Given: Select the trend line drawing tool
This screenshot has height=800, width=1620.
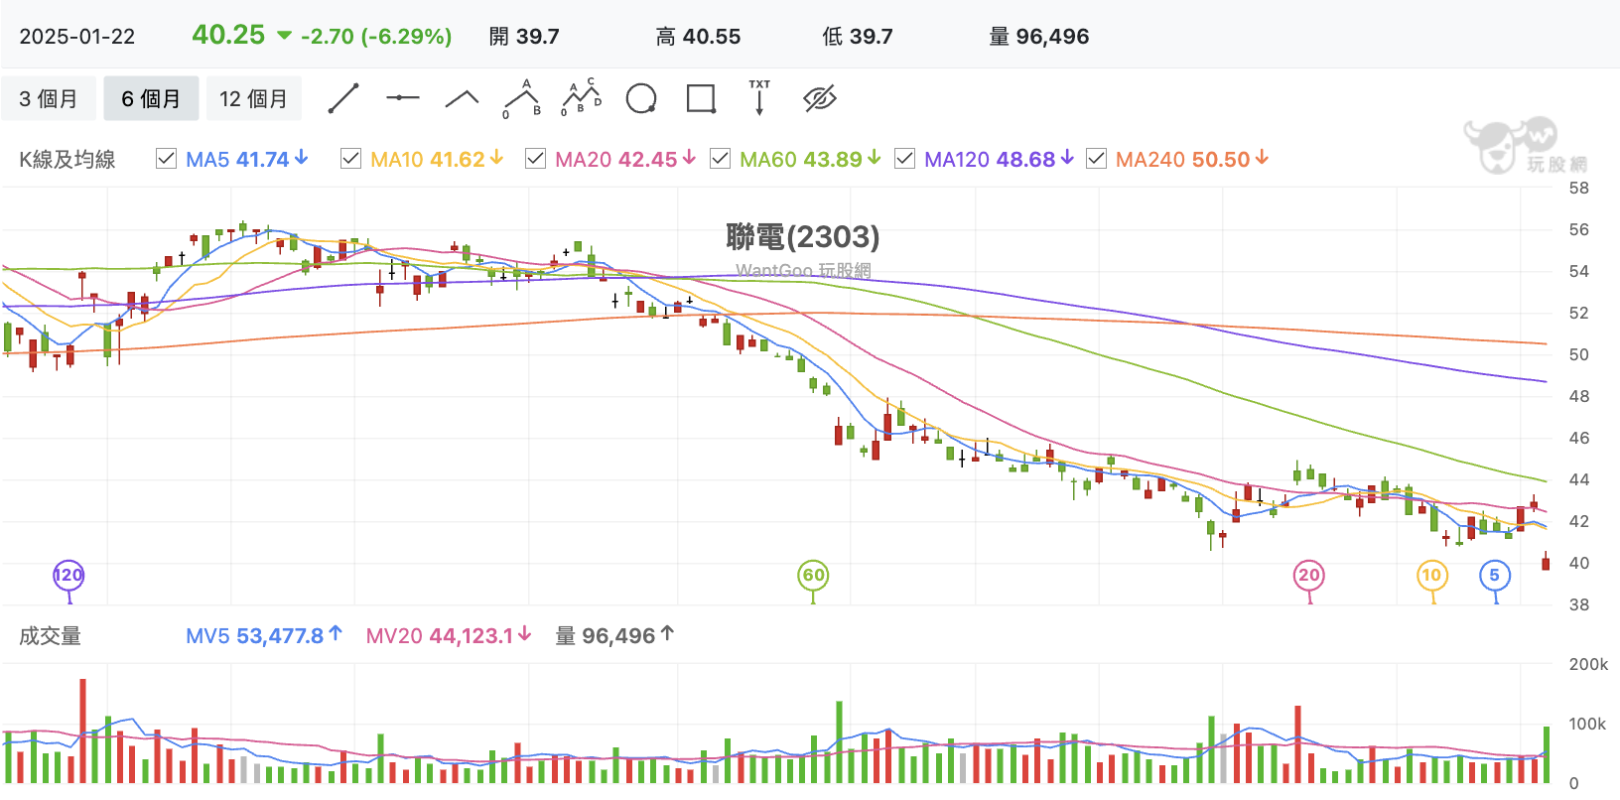Looking at the screenshot, I should (343, 98).
